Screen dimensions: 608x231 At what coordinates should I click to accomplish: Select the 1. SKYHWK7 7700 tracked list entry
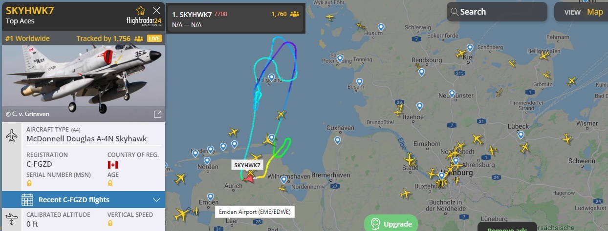[236, 19]
